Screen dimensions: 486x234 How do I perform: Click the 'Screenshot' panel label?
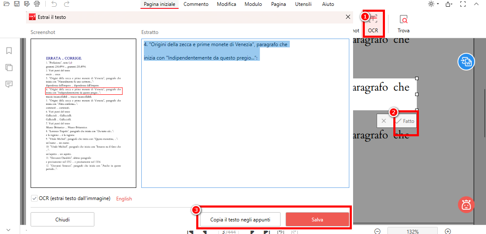pyautogui.click(x=43, y=32)
